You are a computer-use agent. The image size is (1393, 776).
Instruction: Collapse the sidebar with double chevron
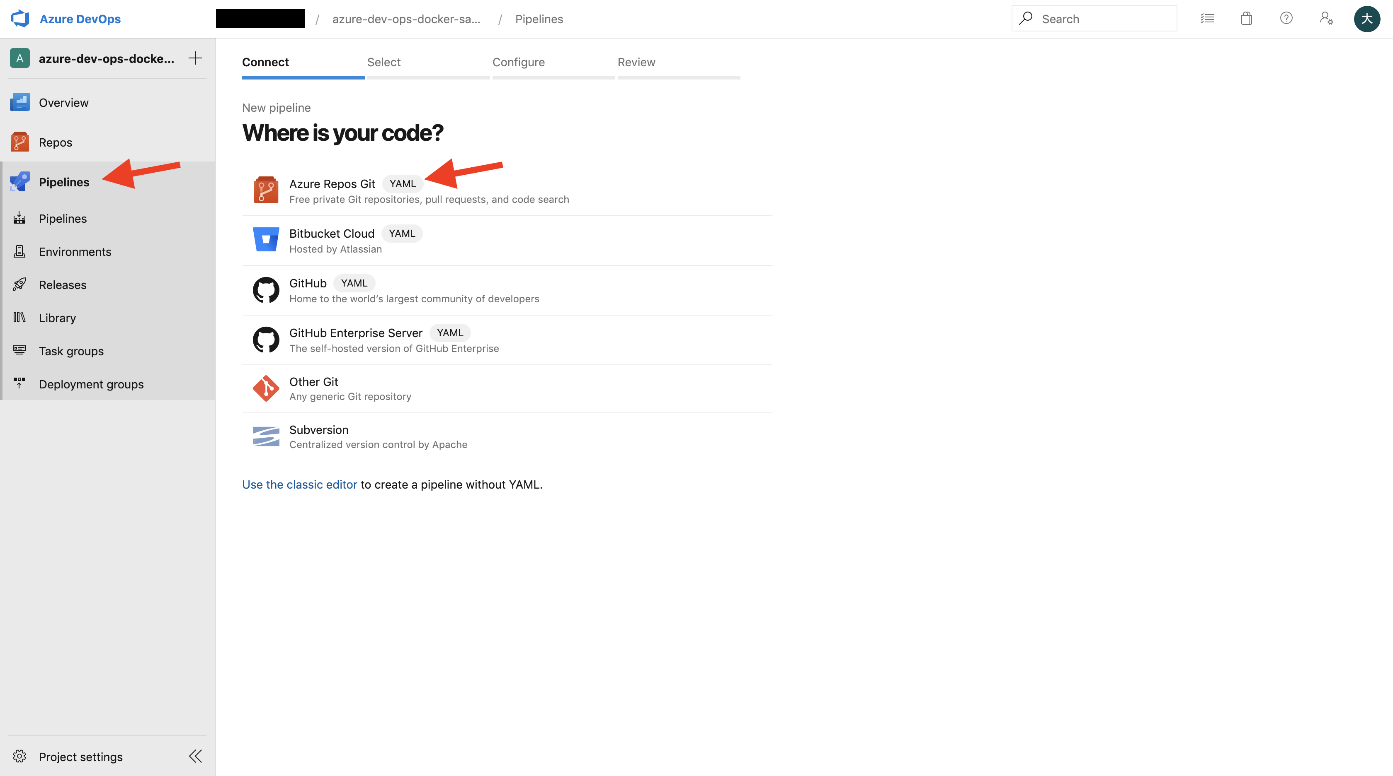195,756
